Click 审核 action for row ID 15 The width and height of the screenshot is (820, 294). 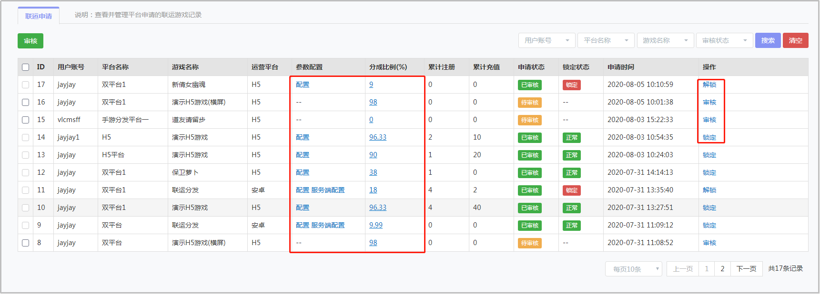[x=709, y=120]
